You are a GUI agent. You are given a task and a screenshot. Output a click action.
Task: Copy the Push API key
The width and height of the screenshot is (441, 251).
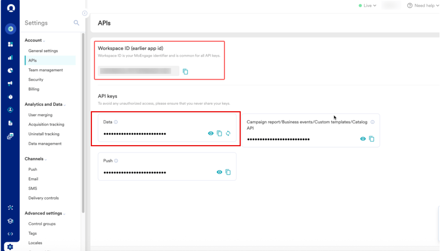tap(228, 172)
